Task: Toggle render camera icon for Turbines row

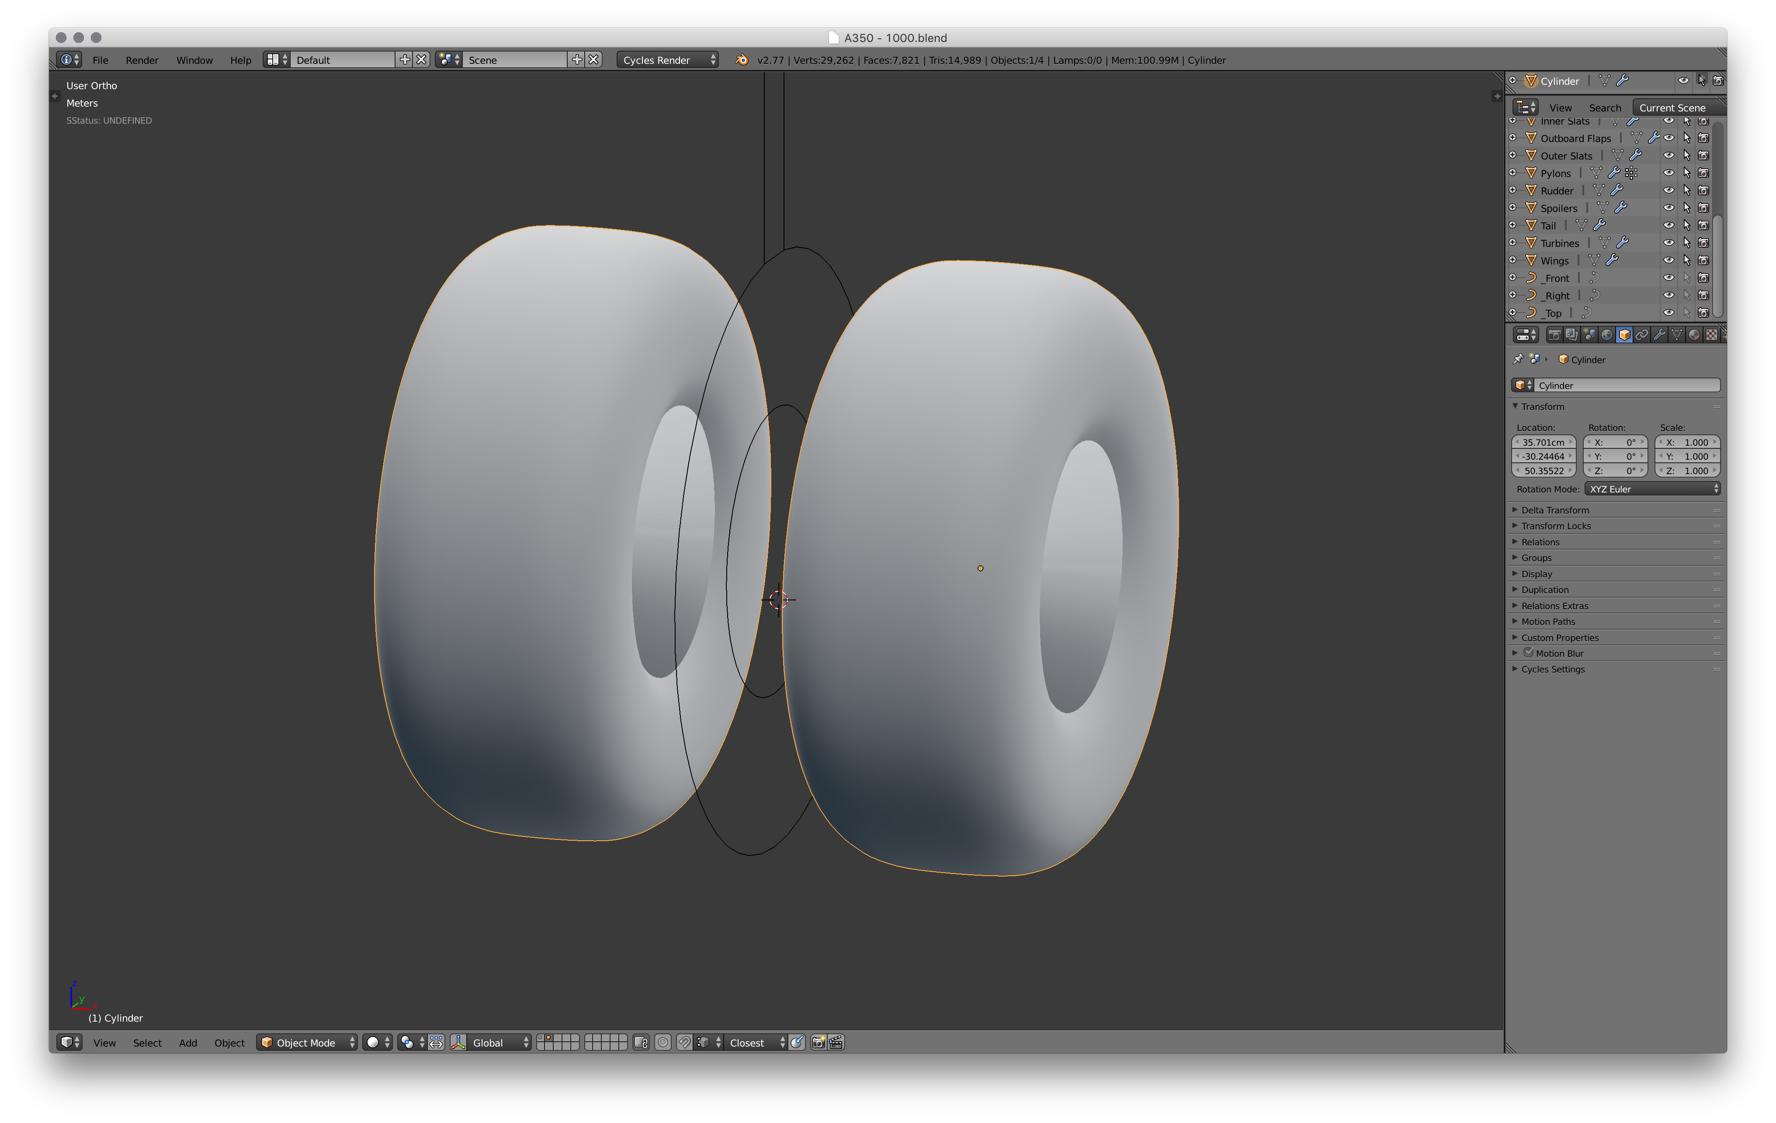Action: 1703,243
